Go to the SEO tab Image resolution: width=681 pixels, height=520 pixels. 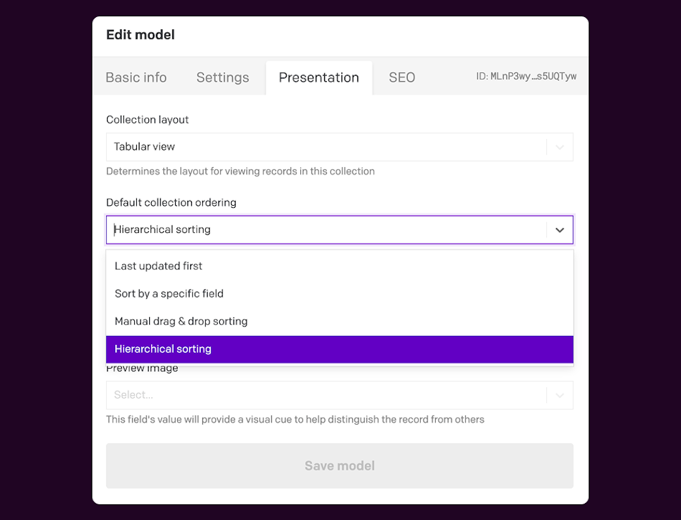coord(402,78)
